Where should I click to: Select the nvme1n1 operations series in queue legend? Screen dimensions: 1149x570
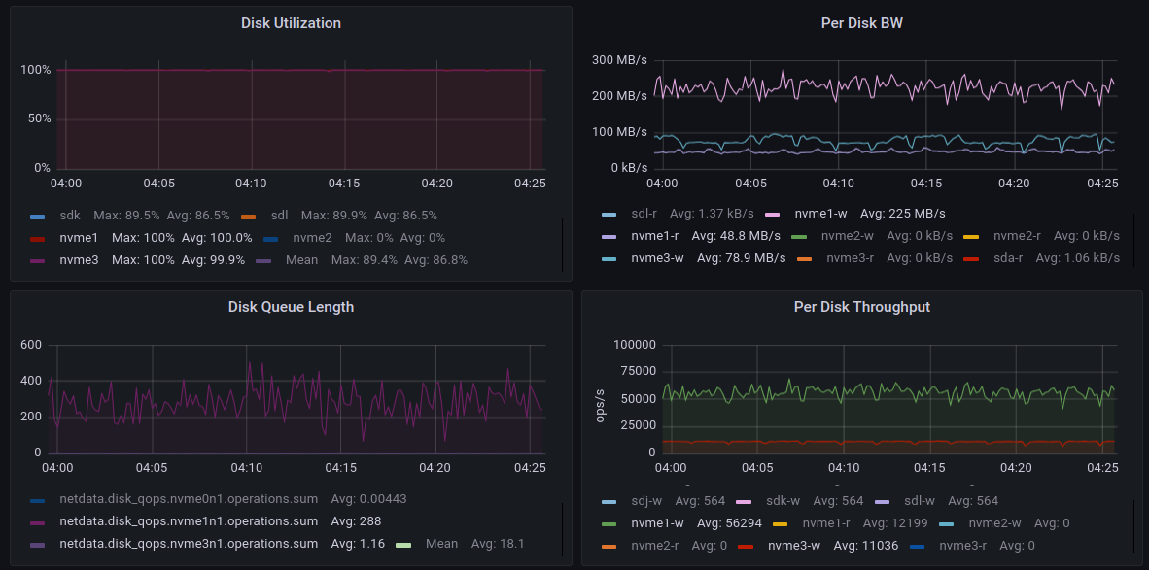[189, 521]
